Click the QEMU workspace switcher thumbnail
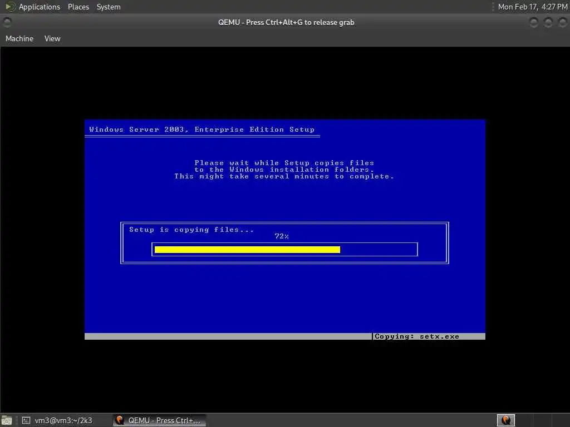The image size is (570, 427). (x=505, y=420)
